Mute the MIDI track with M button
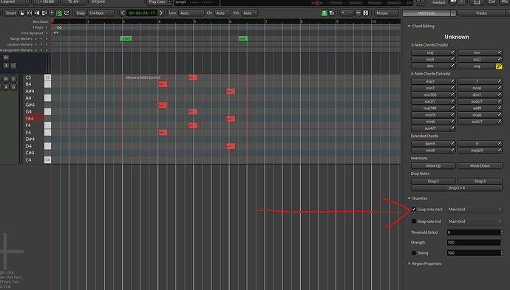This screenshot has height=290, width=510. point(6,79)
